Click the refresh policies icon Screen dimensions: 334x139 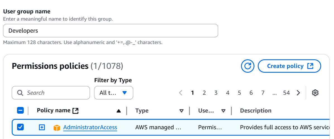point(248,66)
